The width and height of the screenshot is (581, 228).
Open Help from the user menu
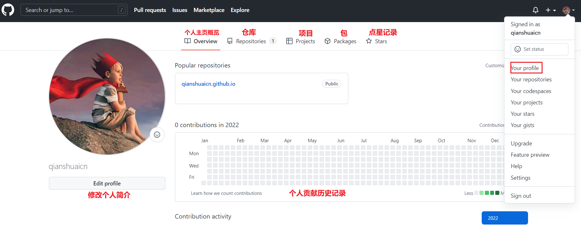tap(516, 166)
